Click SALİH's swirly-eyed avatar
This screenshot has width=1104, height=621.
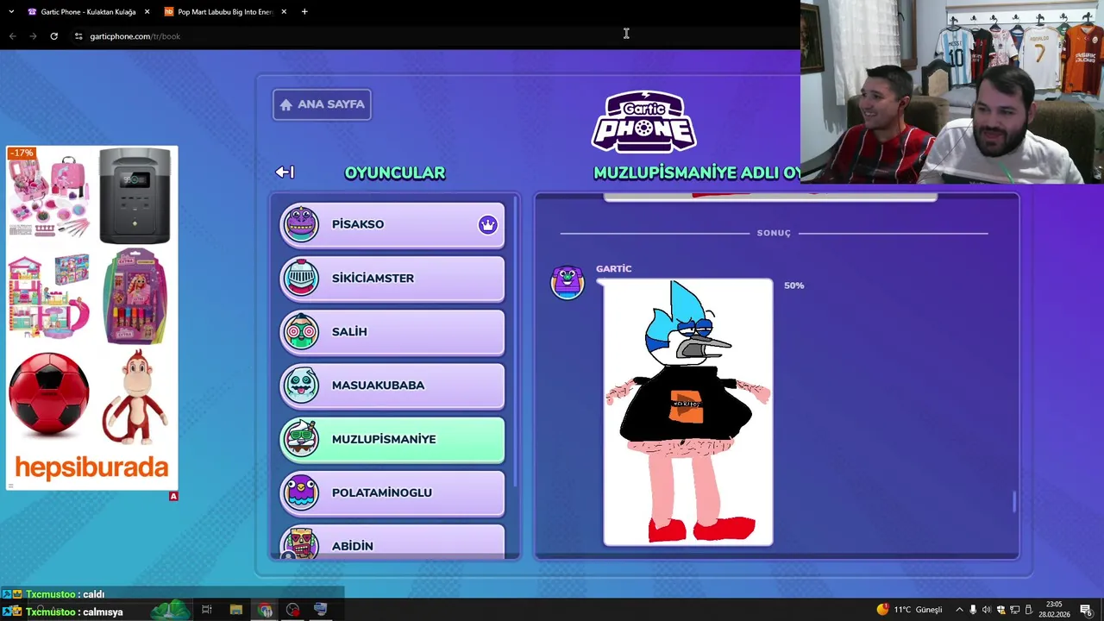click(301, 332)
